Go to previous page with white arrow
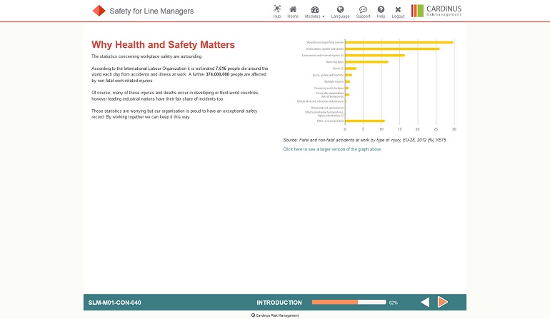The width and height of the screenshot is (550, 319). tap(425, 302)
